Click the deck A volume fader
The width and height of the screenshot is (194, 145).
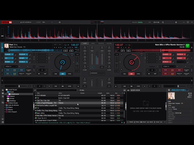92,59
